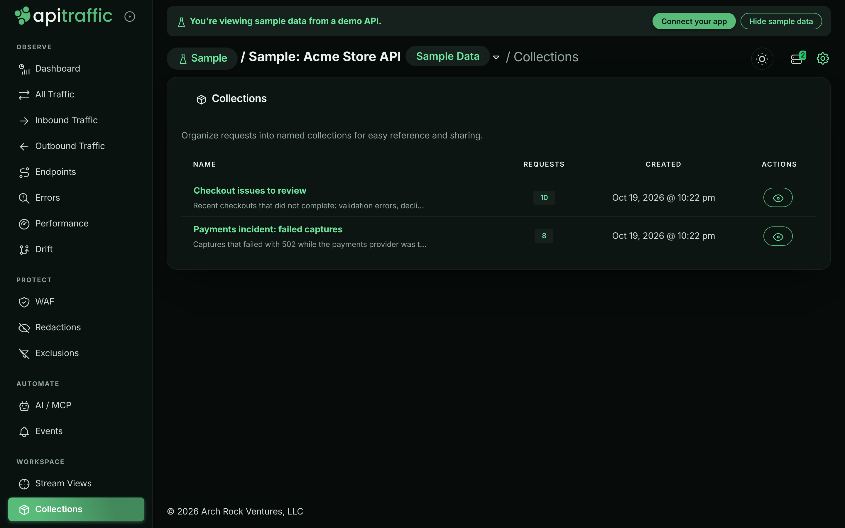Click the Outbound Traffic arrow icon
845x528 pixels.
24,147
